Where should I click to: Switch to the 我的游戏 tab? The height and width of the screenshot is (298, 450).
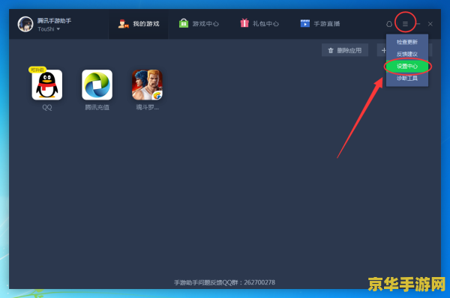click(x=139, y=24)
